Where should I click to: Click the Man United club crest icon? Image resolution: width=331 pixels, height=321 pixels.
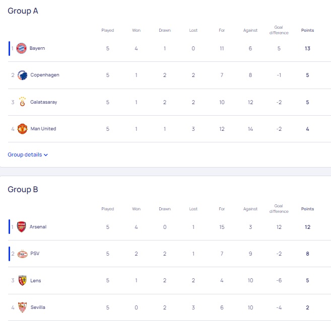(22, 129)
